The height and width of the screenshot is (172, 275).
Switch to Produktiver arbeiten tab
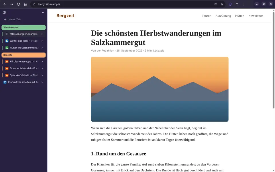(23, 82)
